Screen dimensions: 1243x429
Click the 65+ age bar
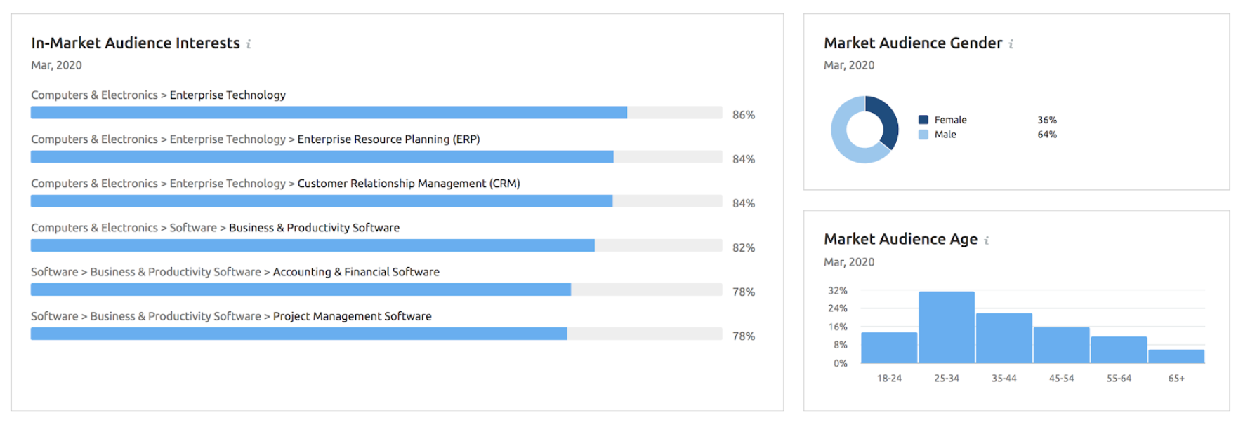click(x=1176, y=356)
